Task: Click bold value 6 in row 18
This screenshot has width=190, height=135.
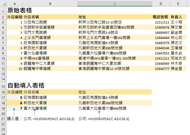Action: coord(21,103)
